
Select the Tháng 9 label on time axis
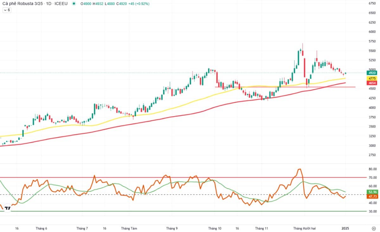click(172, 228)
